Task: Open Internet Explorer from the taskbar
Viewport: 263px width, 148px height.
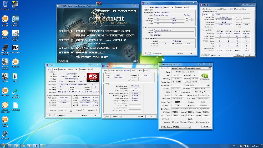Action: (x=11, y=146)
